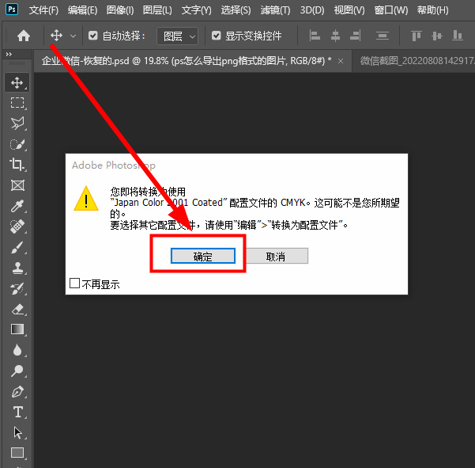Toggle the 自动选择 checkbox
475x468 pixels.
(92, 36)
